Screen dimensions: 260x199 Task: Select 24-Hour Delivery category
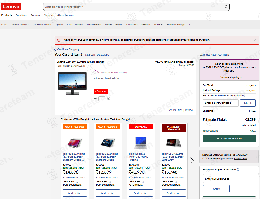(x=42, y=25)
